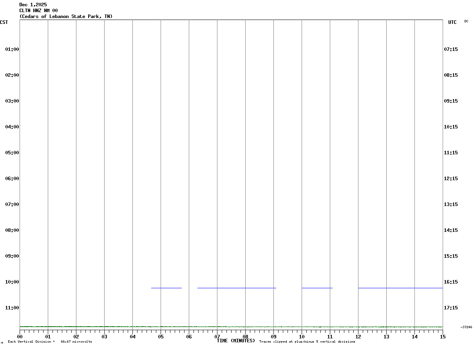This screenshot has height=347, width=474.
Task: Click the '05:00' CST hour label
Action: click(x=12, y=153)
